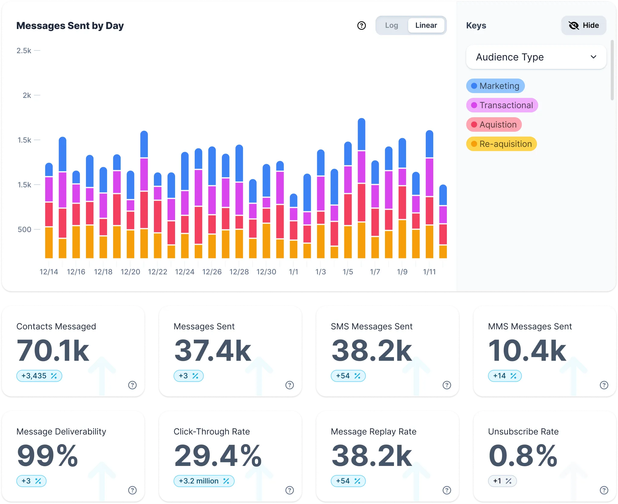Viewport: 618px width, 504px height.
Task: Click help icon on Messages Sent card
Action: click(289, 385)
